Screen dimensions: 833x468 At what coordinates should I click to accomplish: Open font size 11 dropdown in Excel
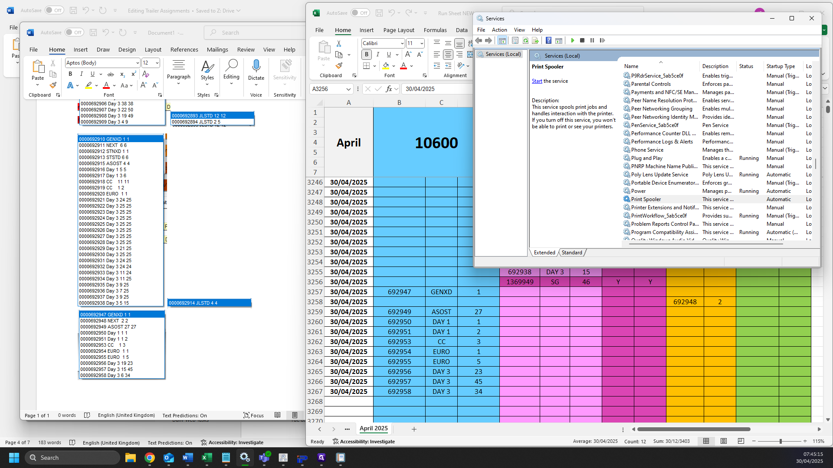tap(422, 43)
